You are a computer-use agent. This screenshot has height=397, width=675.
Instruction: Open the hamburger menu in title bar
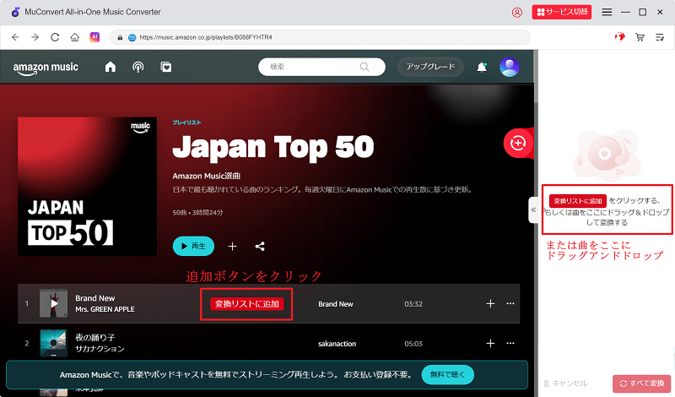tap(607, 12)
